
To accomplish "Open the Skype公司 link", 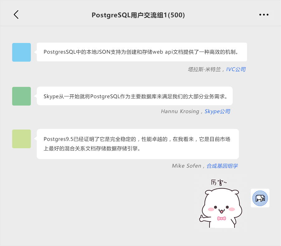I will pos(217,111).
